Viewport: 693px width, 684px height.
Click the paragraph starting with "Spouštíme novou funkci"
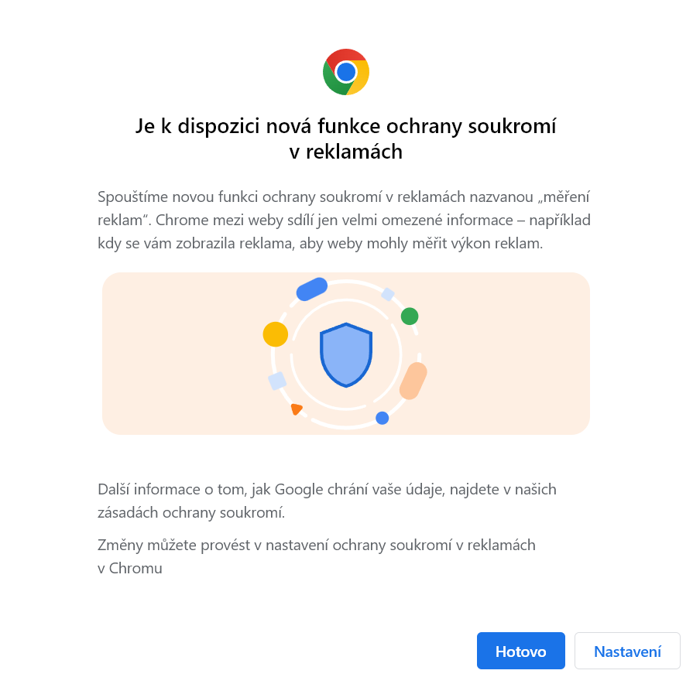point(344,220)
